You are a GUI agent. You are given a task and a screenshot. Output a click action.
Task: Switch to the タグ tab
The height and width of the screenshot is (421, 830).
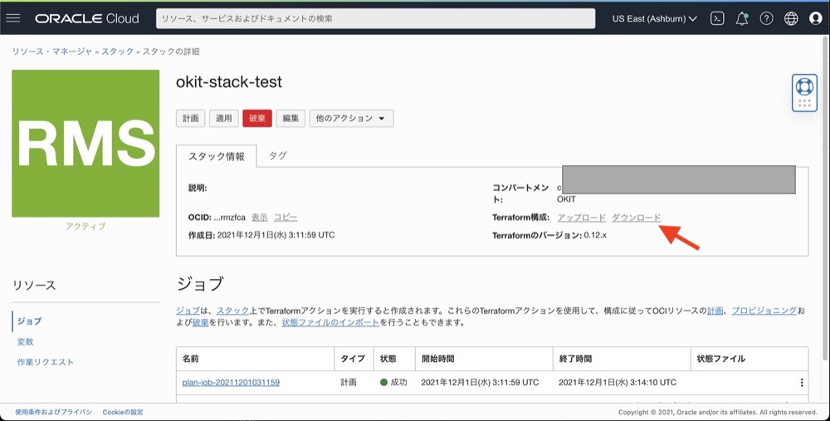pos(278,155)
